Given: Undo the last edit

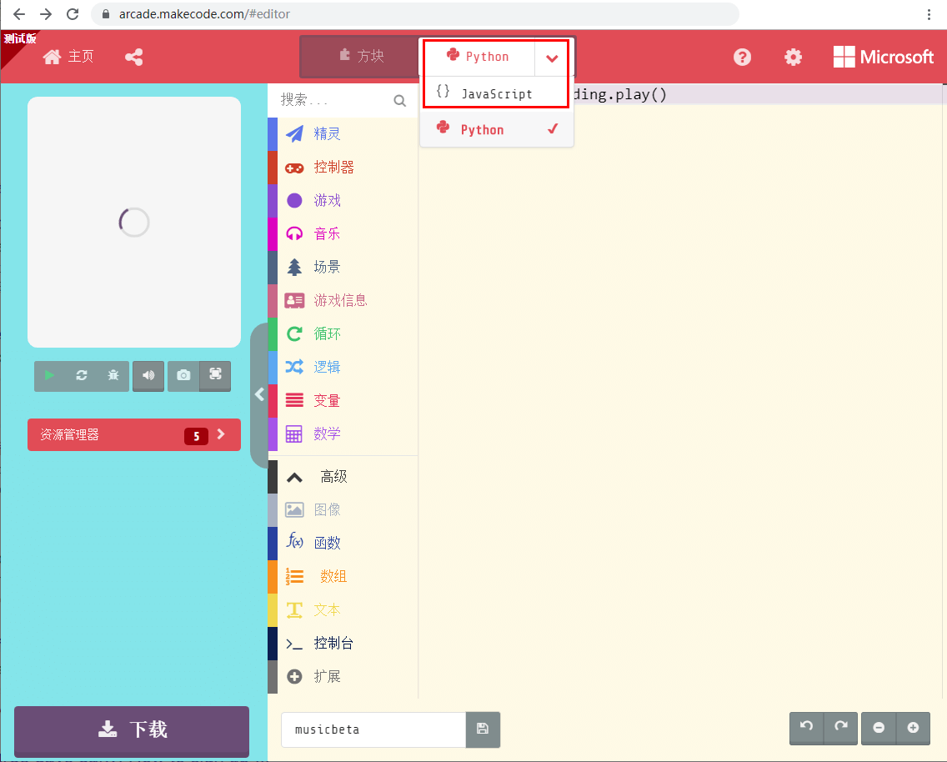Looking at the screenshot, I should [x=806, y=727].
